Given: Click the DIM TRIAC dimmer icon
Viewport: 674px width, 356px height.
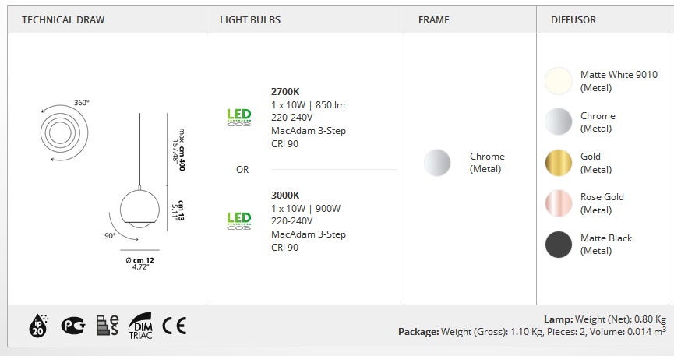Looking at the screenshot, I should pyautogui.click(x=140, y=326).
